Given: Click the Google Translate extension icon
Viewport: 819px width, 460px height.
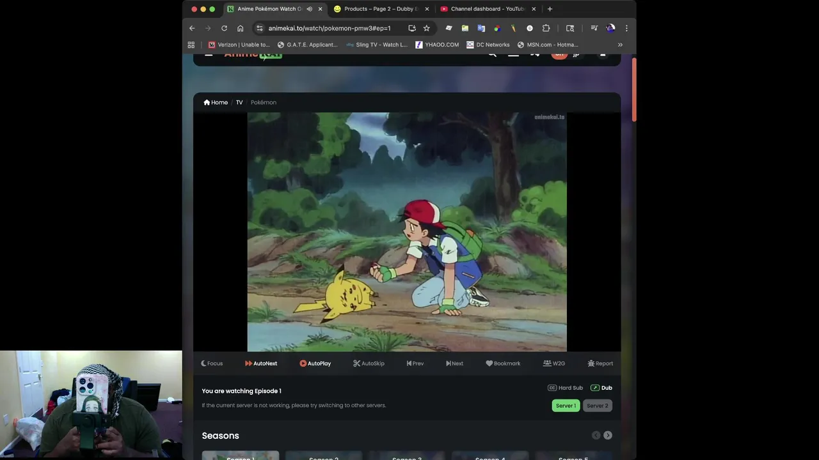Looking at the screenshot, I should click(x=481, y=28).
